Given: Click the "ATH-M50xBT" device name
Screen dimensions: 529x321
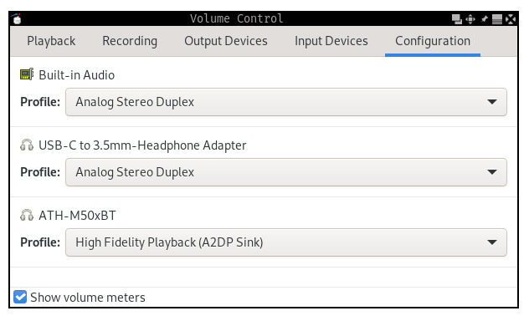Looking at the screenshot, I should pyautogui.click(x=77, y=216).
